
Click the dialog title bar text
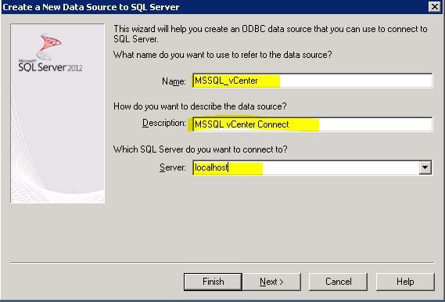point(91,7)
